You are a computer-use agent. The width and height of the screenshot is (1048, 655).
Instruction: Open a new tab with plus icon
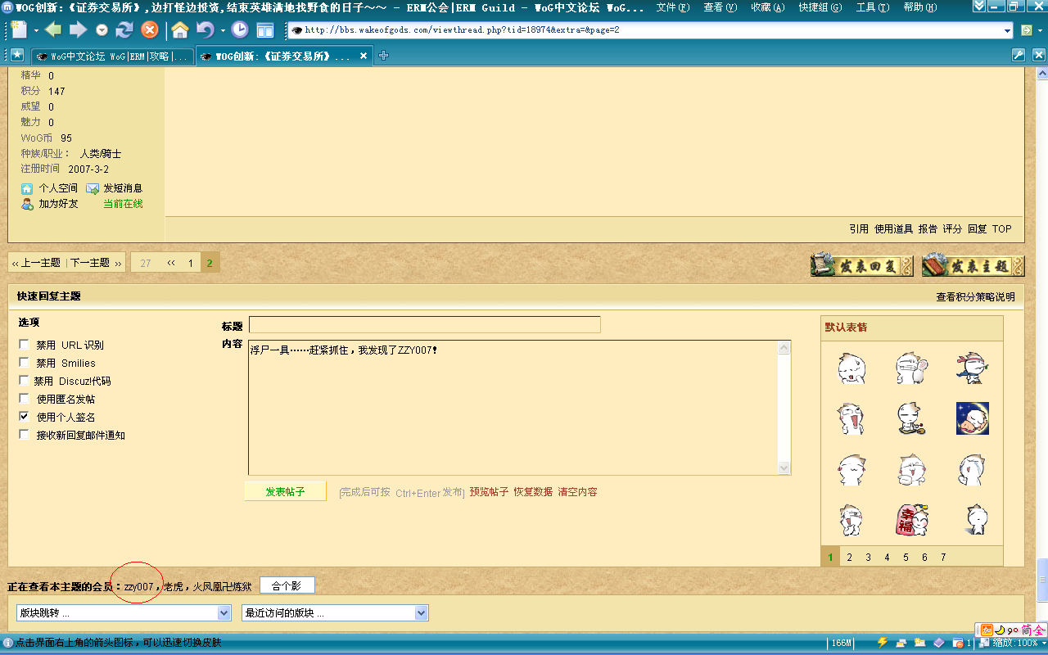click(x=384, y=56)
